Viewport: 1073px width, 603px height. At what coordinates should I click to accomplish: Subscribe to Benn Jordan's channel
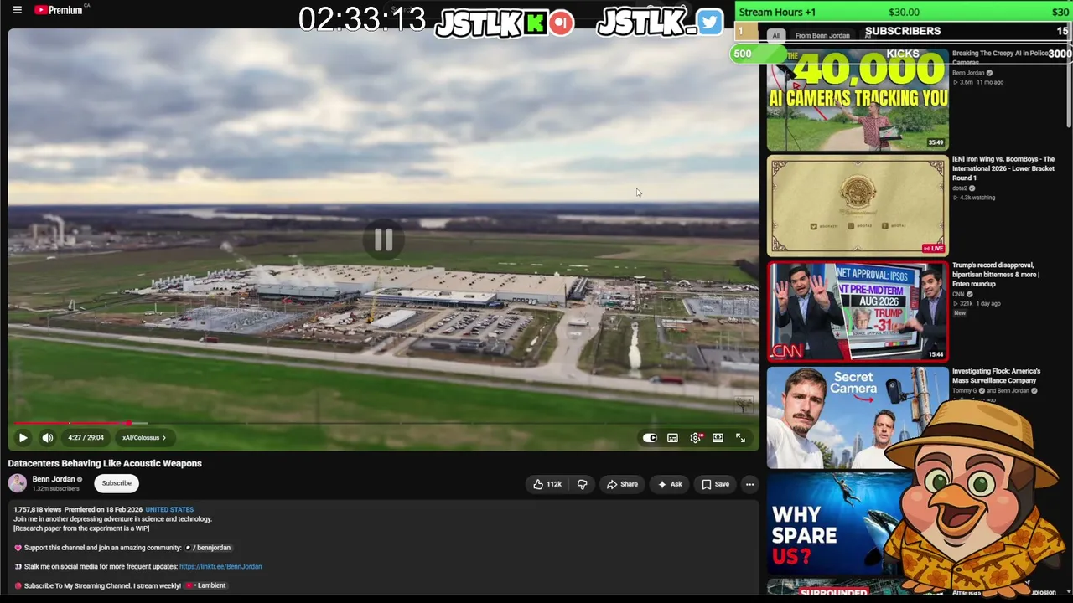(117, 483)
